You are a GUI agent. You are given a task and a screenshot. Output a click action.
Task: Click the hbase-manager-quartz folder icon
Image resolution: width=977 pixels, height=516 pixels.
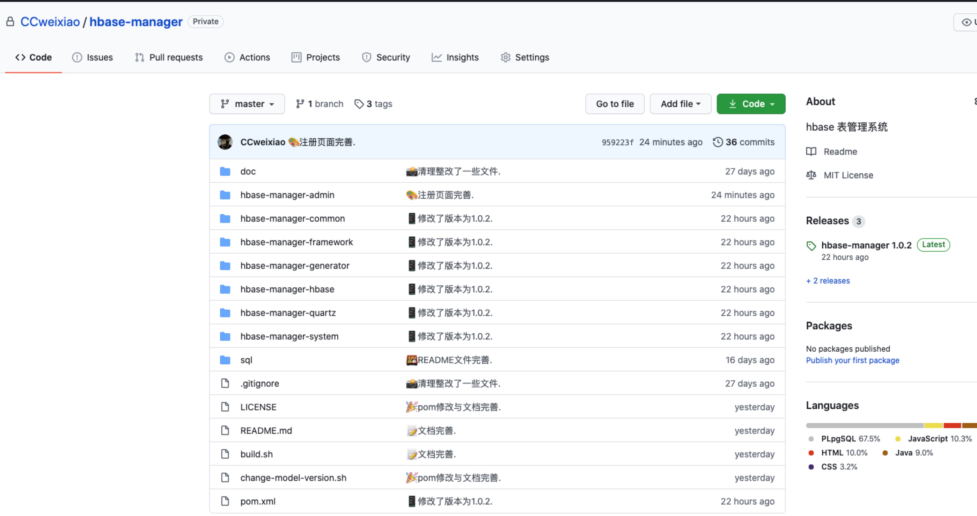coord(225,312)
